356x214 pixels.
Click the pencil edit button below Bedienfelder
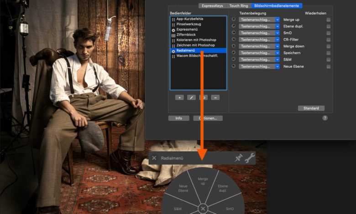tap(192, 97)
